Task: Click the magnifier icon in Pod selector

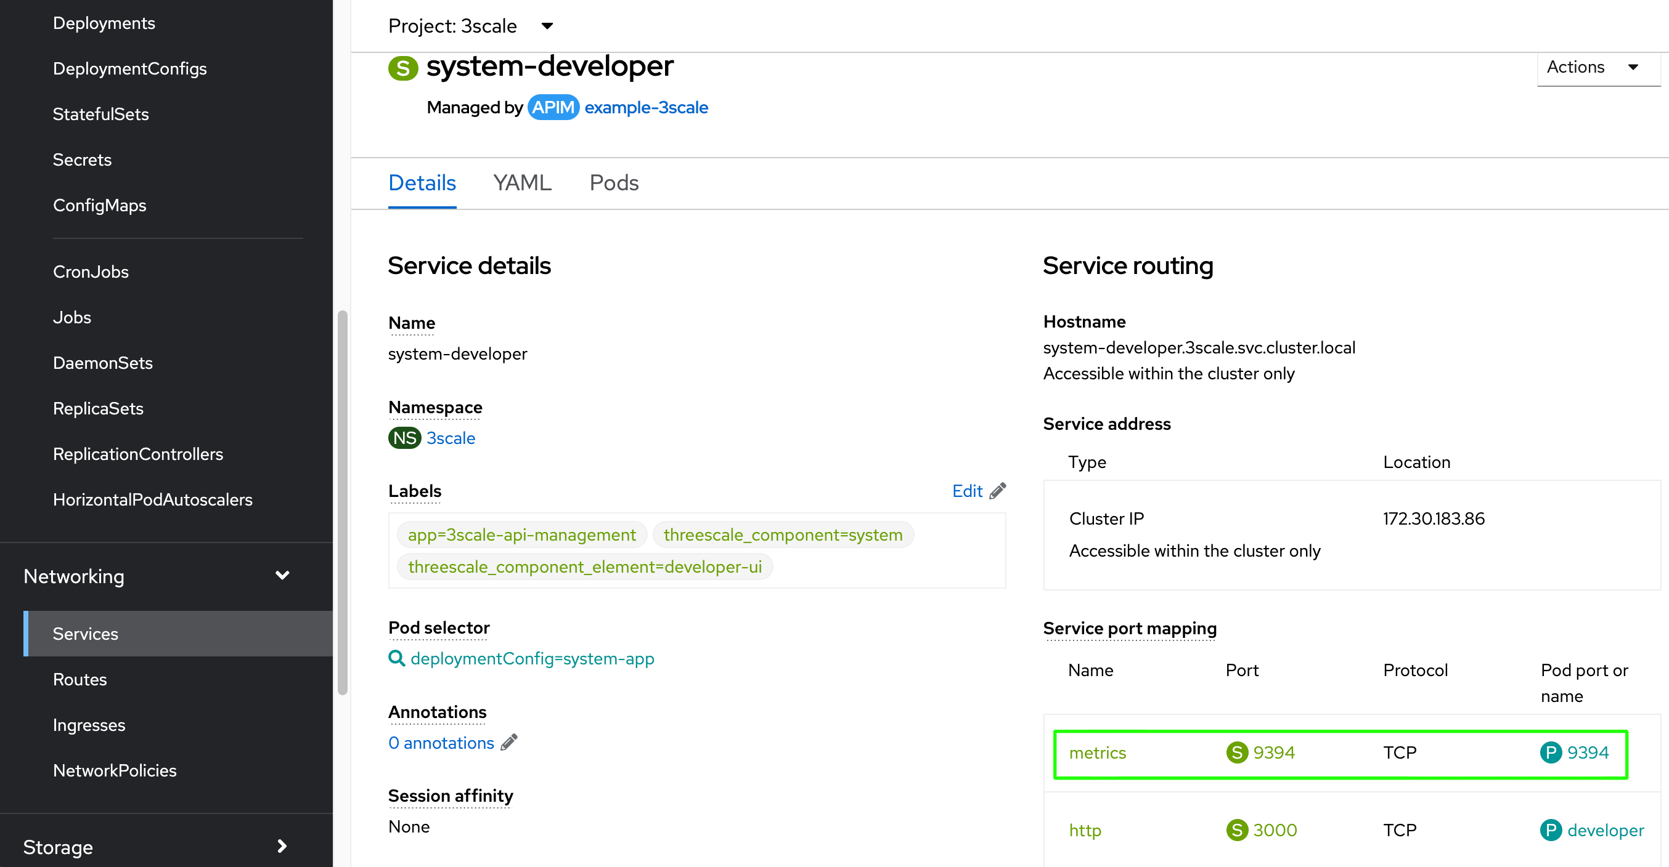Action: [396, 658]
